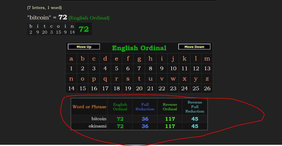This screenshot has width=282, height=146.
Task: Click the Word or Phrase column header
Action: click(x=89, y=107)
